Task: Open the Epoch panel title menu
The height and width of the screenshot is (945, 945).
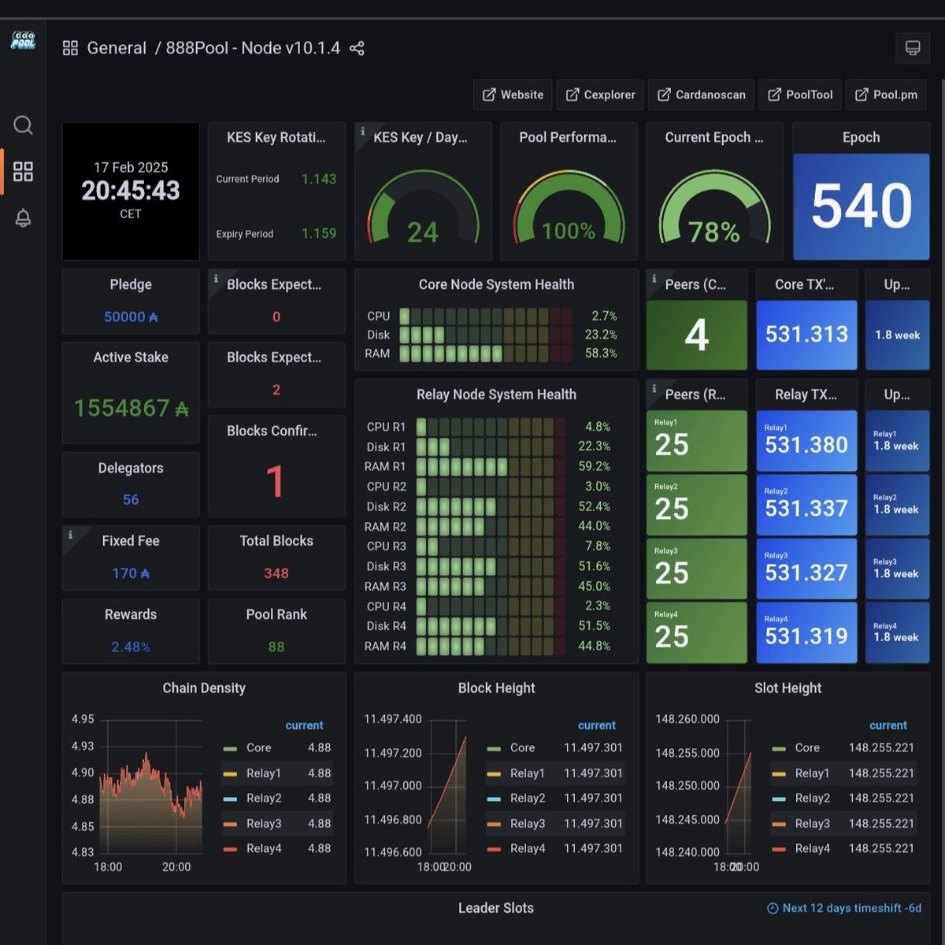Action: (861, 137)
